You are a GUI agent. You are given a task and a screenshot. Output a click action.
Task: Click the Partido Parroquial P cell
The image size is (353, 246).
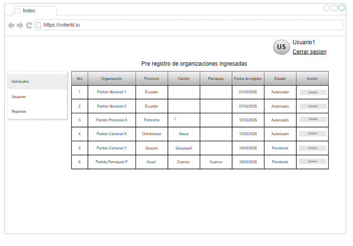click(x=112, y=162)
